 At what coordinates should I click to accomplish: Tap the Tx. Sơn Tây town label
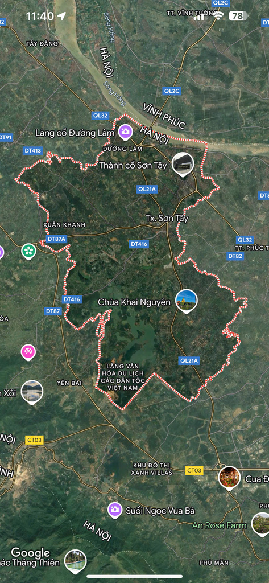(x=167, y=218)
